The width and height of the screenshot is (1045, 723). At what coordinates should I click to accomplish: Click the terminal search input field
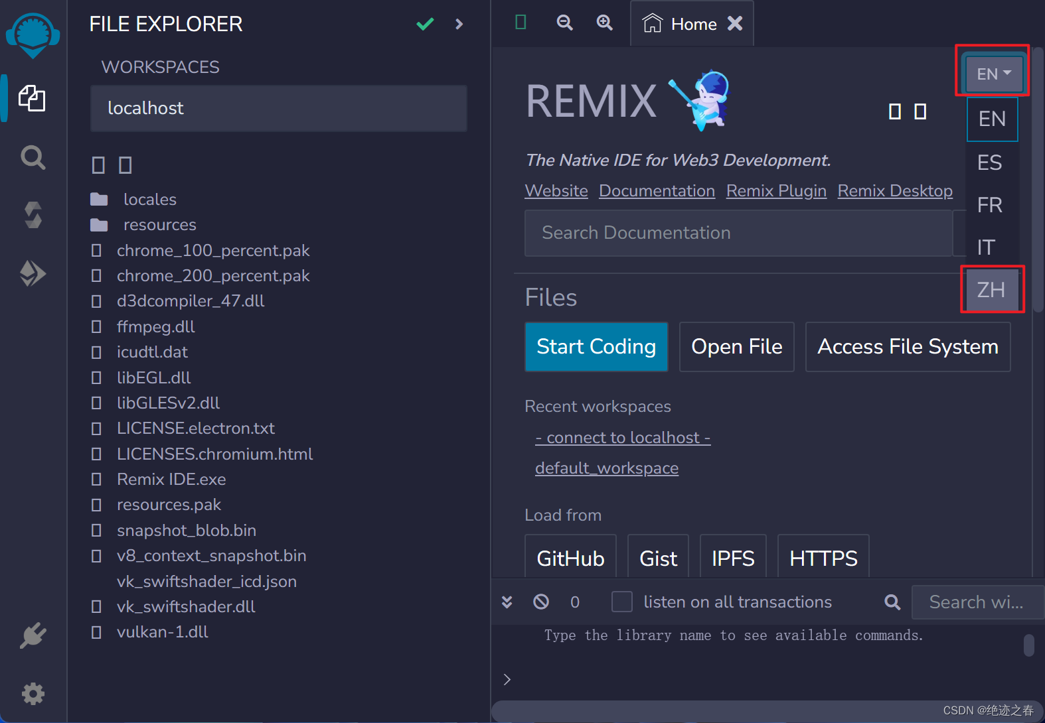(x=977, y=602)
